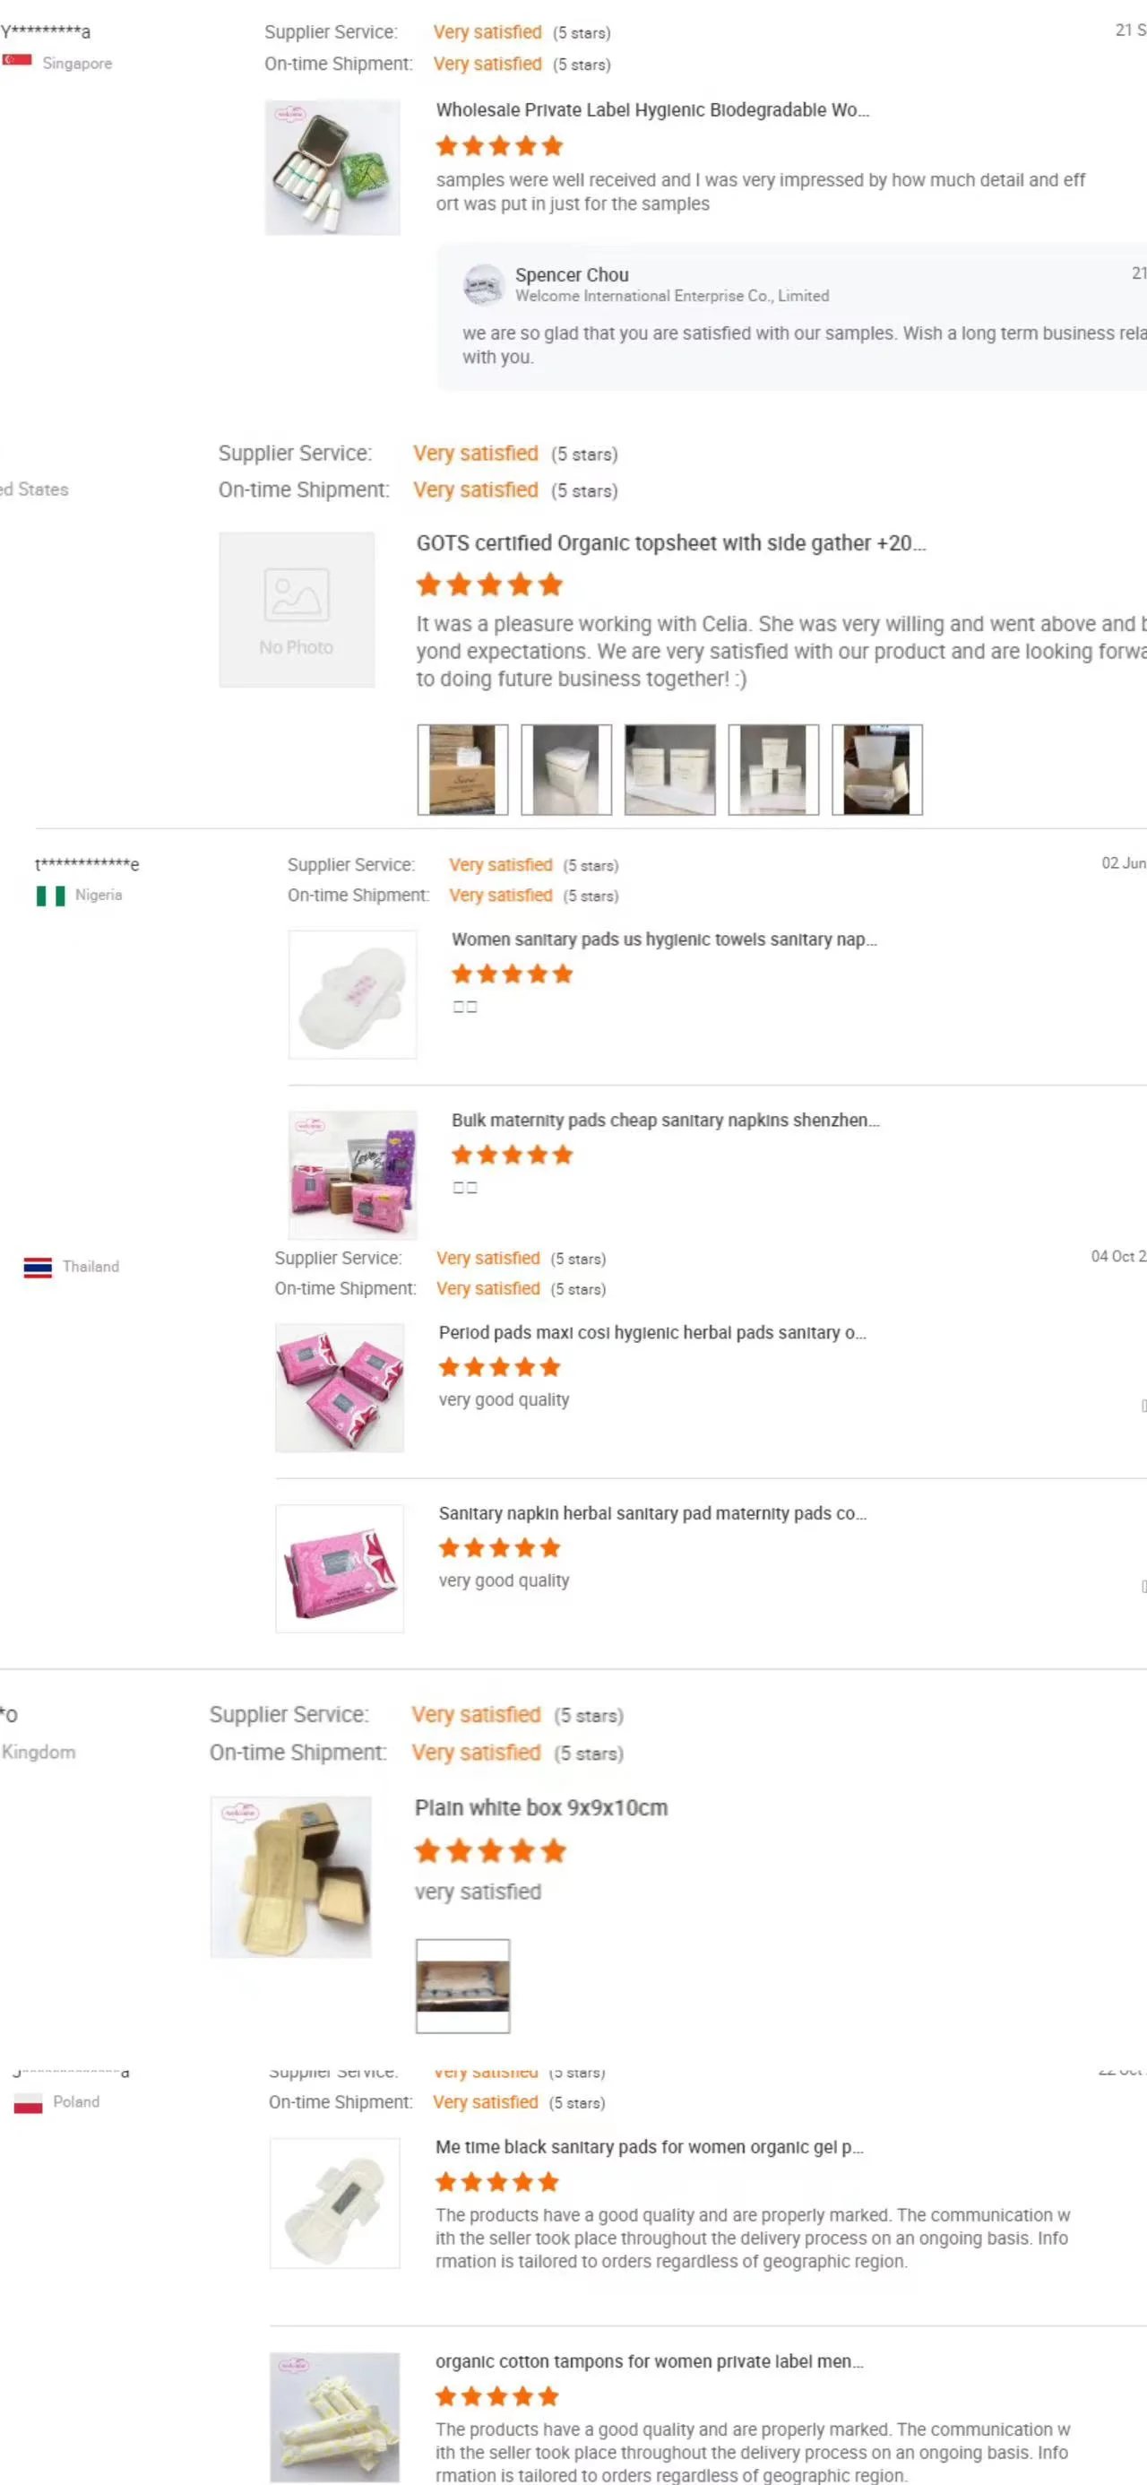Click the Nigeria flag icon
The height and width of the screenshot is (2485, 1147).
50,896
